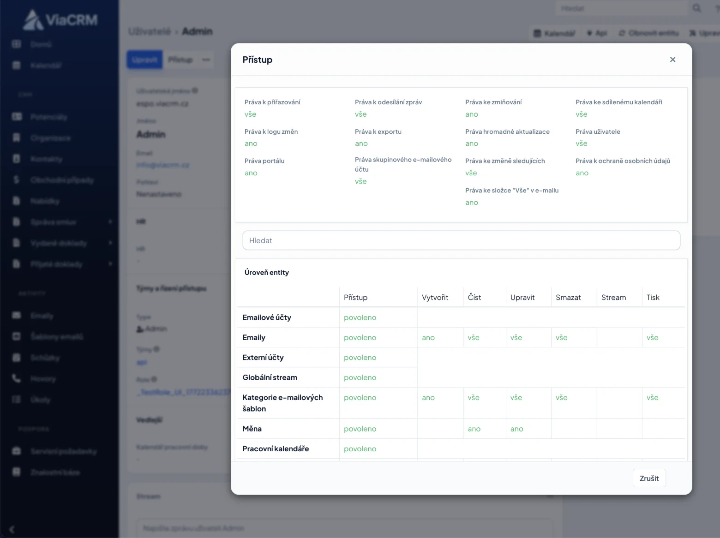Click the Smazat column header

click(568, 298)
